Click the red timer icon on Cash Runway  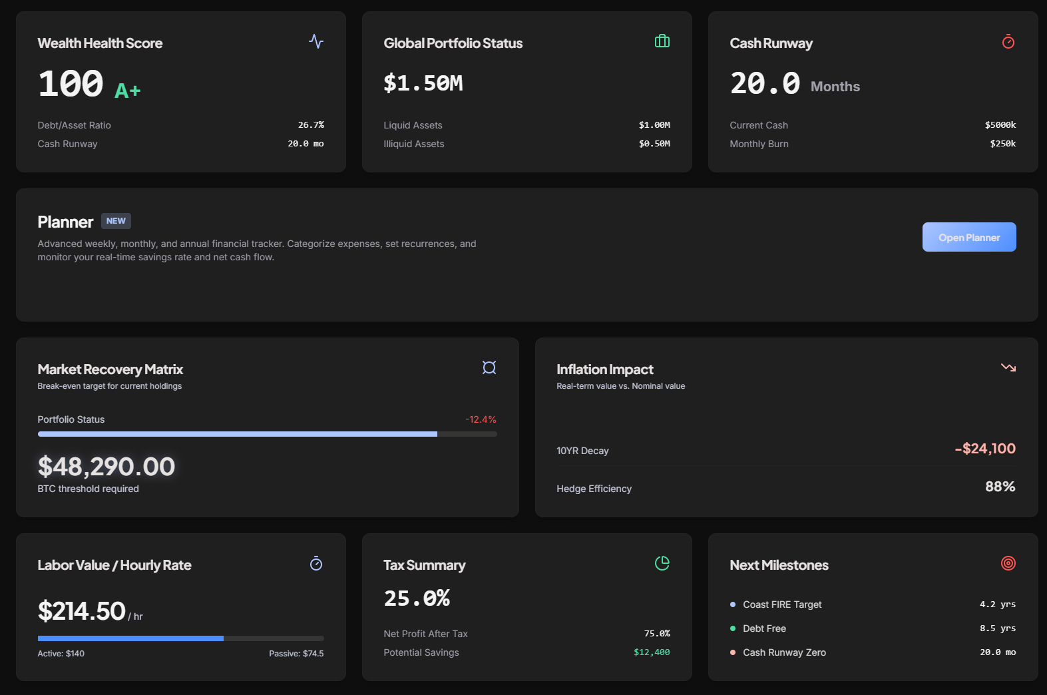coord(1008,42)
